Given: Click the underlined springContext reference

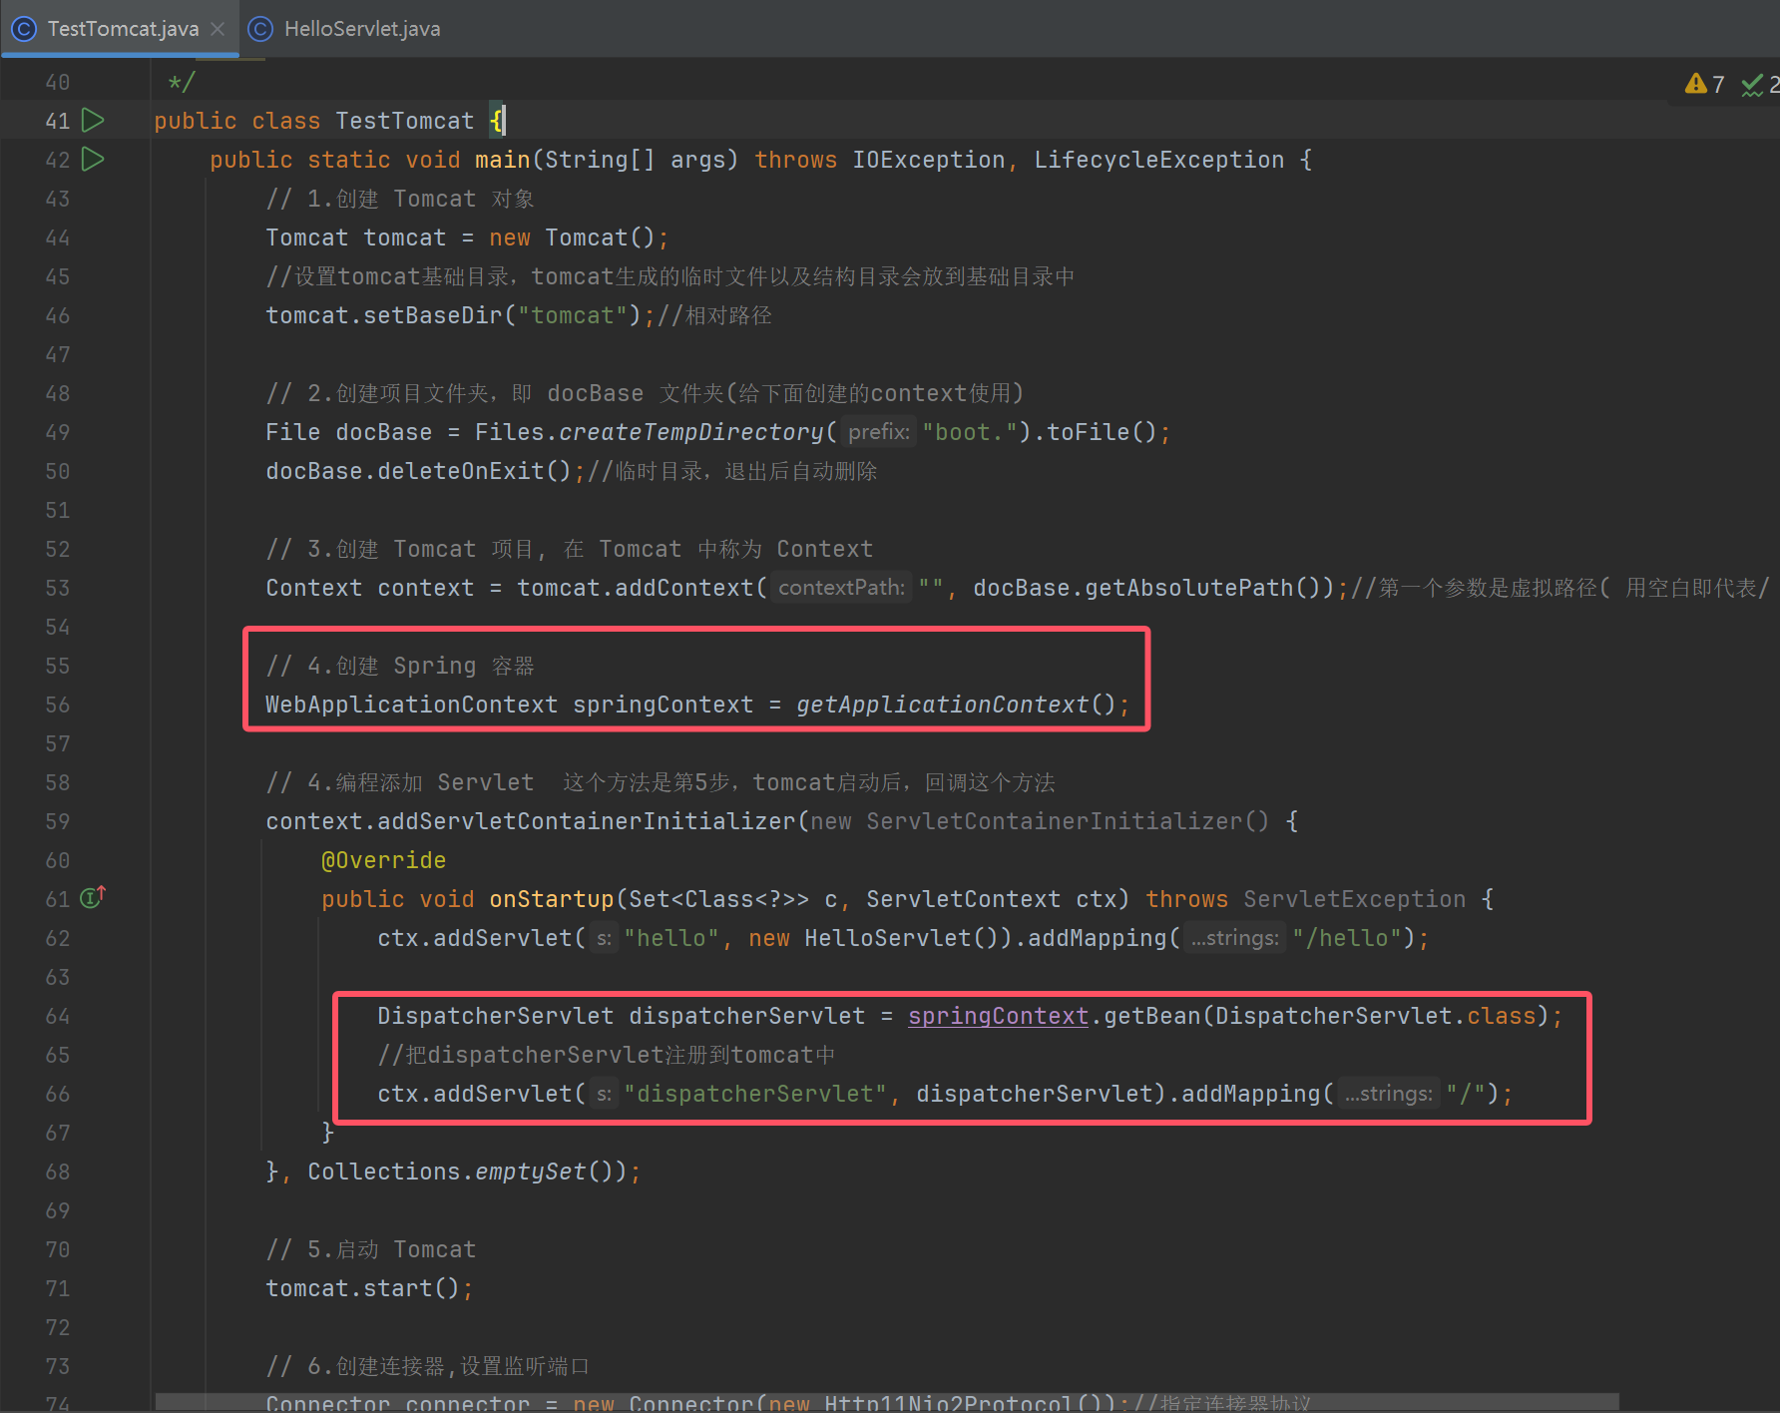Looking at the screenshot, I should [x=998, y=1016].
